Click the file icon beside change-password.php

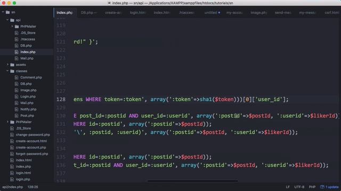coord(12,135)
